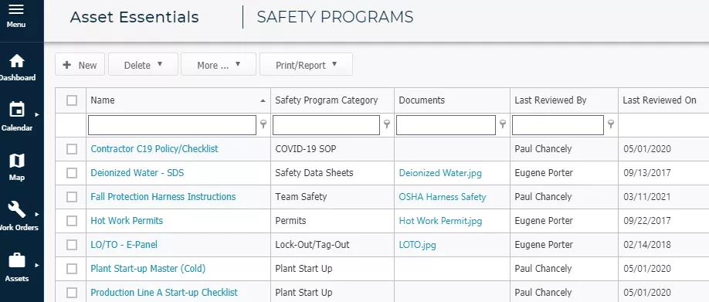Select Fall Protection Harness Instructions checkbox
Image resolution: width=709 pixels, height=302 pixels.
tap(72, 197)
